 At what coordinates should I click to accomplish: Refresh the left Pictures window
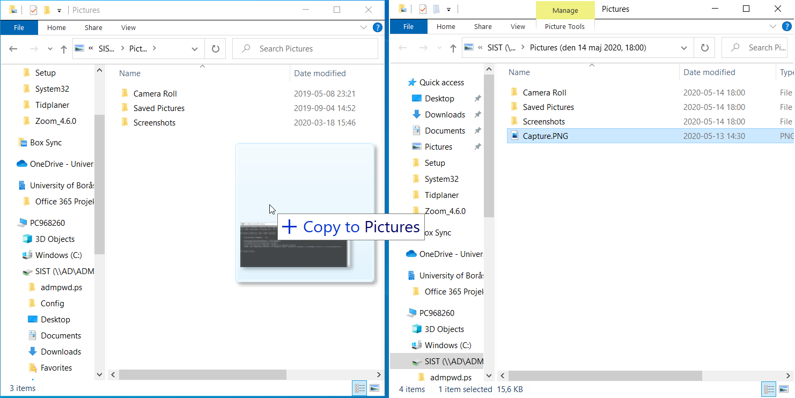pyautogui.click(x=216, y=49)
